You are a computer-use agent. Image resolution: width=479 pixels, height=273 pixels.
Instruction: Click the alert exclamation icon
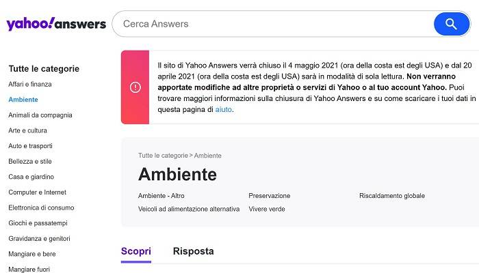click(135, 87)
